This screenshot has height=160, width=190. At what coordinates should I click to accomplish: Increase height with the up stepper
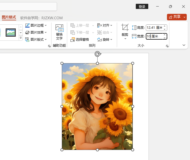tap(165, 26)
